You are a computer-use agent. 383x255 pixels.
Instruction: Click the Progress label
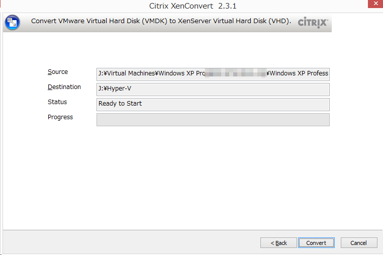tap(60, 117)
